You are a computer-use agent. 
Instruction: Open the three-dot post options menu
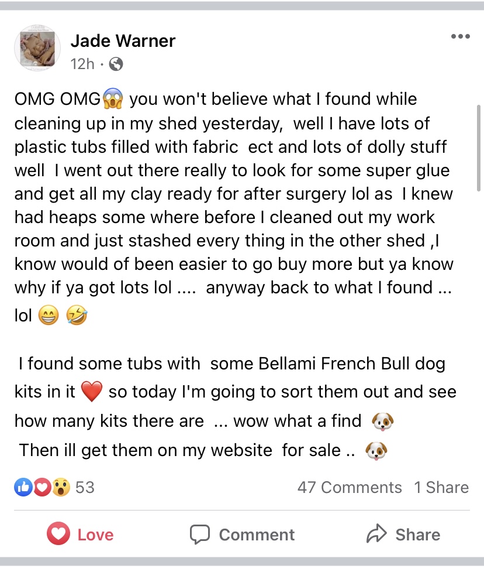click(x=461, y=36)
